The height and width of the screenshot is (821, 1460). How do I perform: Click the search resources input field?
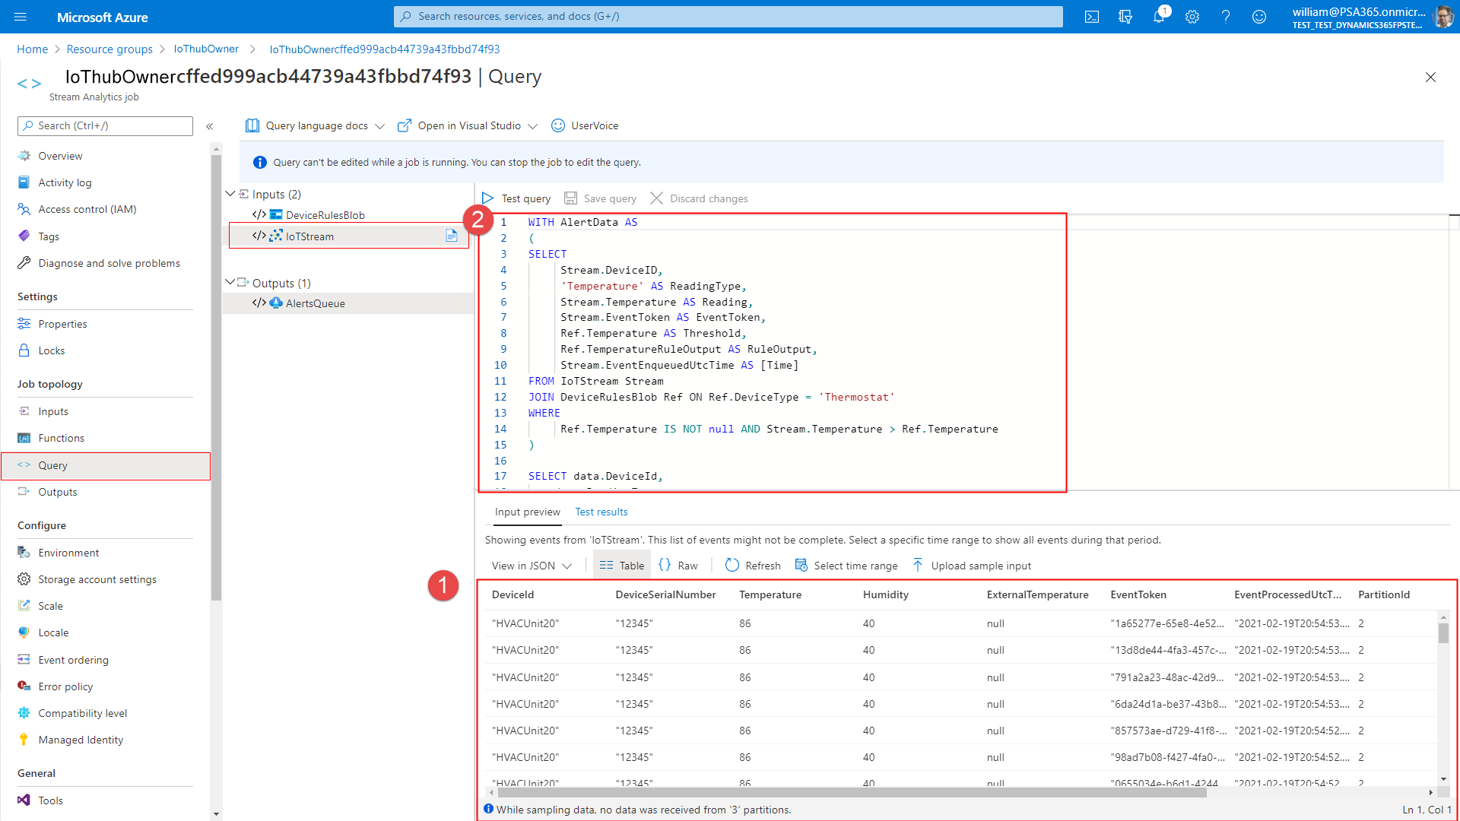[729, 16]
